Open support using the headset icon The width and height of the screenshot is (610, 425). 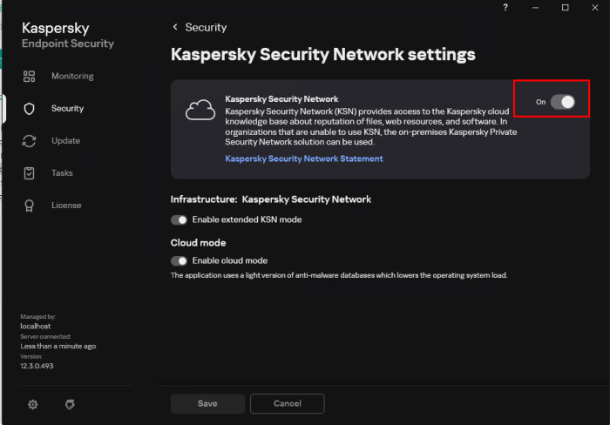70,404
